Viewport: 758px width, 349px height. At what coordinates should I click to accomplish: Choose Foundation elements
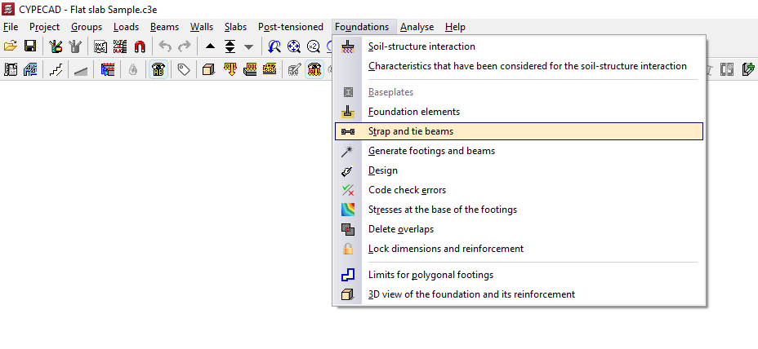(x=519, y=112)
